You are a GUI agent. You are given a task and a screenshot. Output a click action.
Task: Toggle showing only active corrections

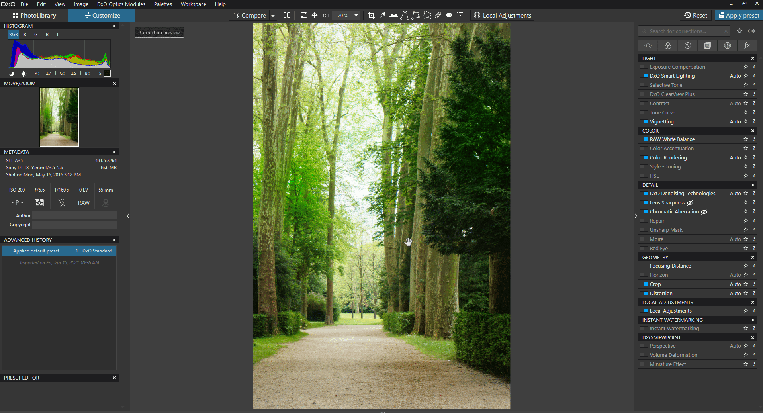click(x=751, y=31)
